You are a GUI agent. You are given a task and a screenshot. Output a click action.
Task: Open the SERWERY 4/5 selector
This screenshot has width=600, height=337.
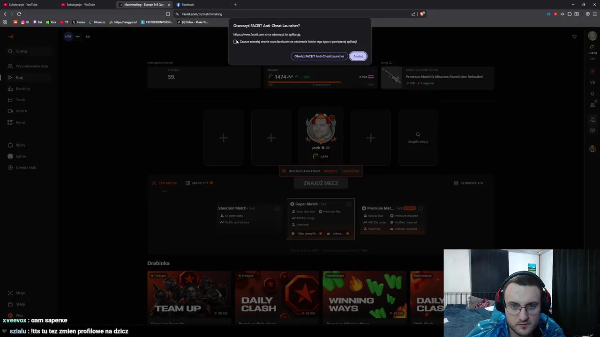click(468, 183)
